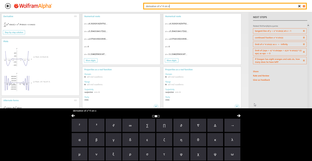
Task: Collapse Related queries with the chevron
Action: [308, 25]
